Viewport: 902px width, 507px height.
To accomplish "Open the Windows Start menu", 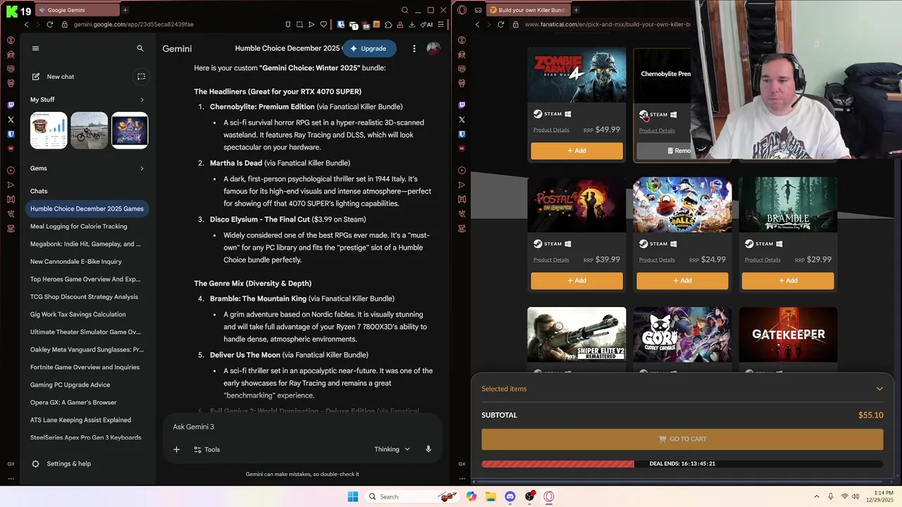I will click(x=353, y=496).
